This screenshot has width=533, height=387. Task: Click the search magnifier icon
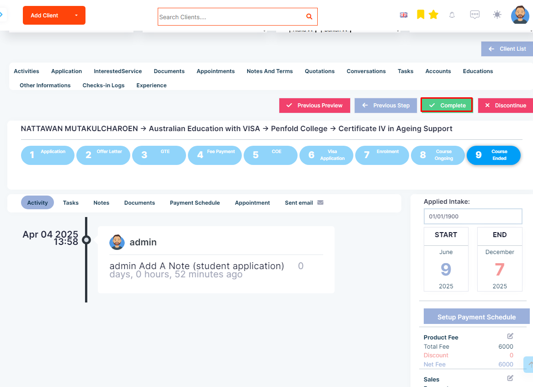[x=309, y=16]
